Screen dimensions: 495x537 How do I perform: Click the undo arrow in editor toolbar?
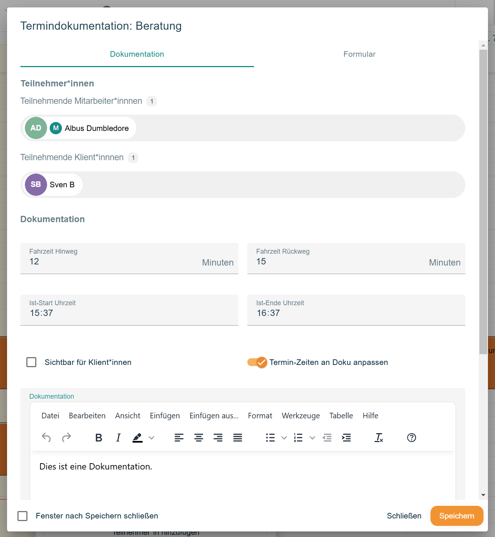pos(46,438)
